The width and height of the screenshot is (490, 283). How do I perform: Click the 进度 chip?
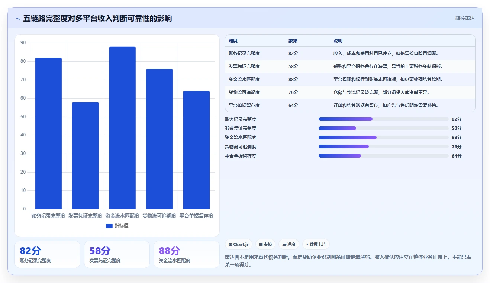tap(289, 244)
